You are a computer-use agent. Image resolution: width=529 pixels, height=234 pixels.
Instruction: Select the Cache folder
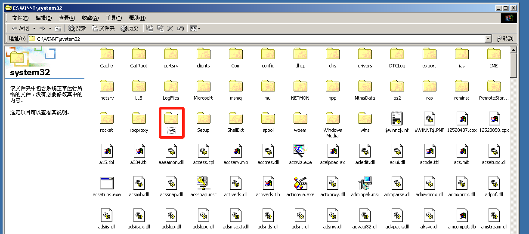click(x=106, y=58)
